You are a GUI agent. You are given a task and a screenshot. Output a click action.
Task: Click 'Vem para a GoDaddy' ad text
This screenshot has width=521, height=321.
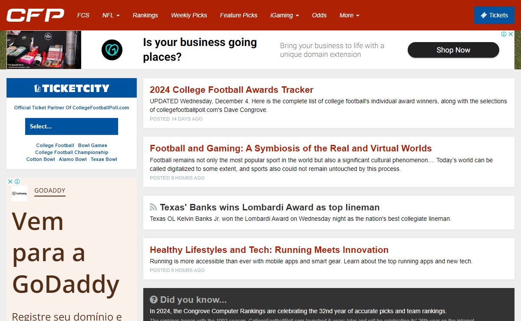click(x=66, y=253)
